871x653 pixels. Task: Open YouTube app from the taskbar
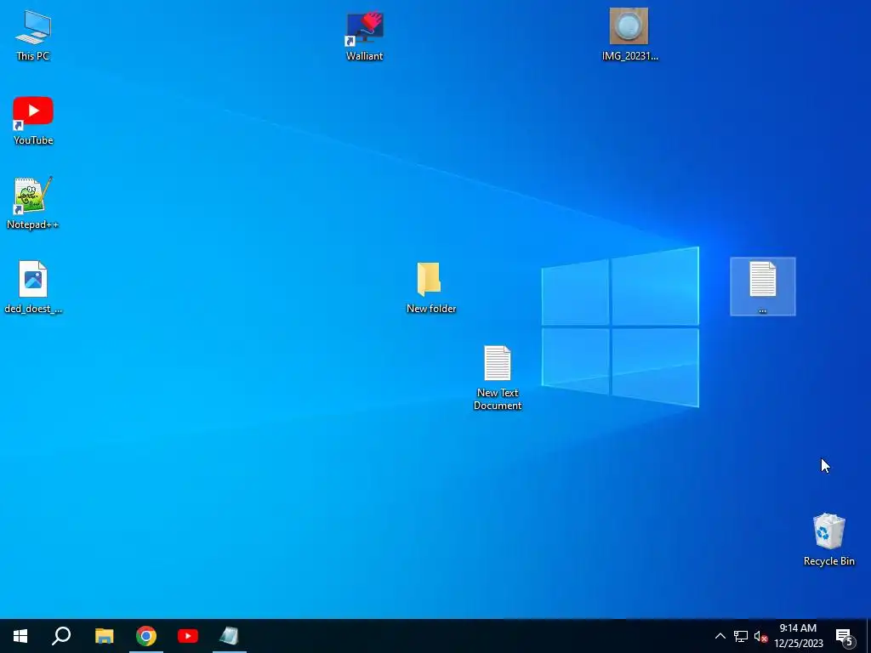tap(188, 636)
